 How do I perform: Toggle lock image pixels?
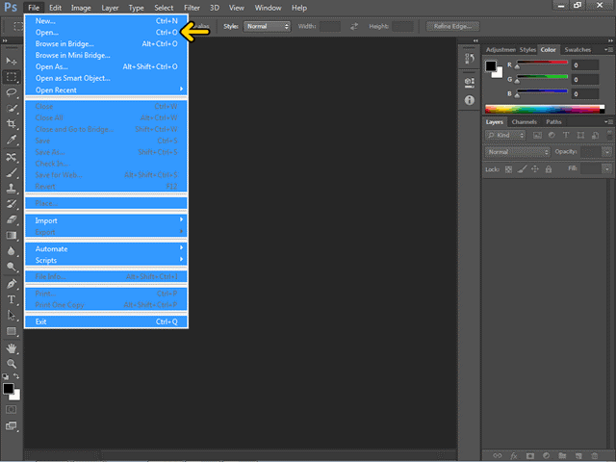(522, 169)
